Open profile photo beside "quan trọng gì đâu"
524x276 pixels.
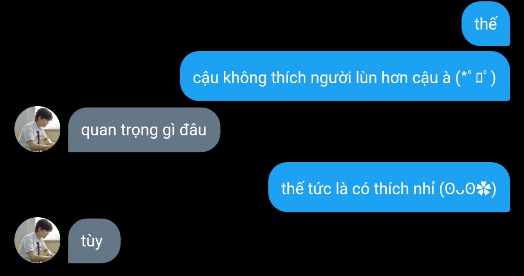tap(37, 129)
